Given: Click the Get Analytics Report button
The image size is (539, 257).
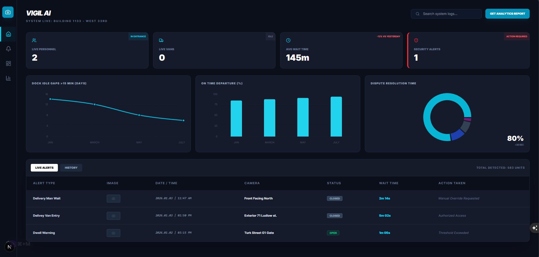Looking at the screenshot, I should click(x=507, y=14).
